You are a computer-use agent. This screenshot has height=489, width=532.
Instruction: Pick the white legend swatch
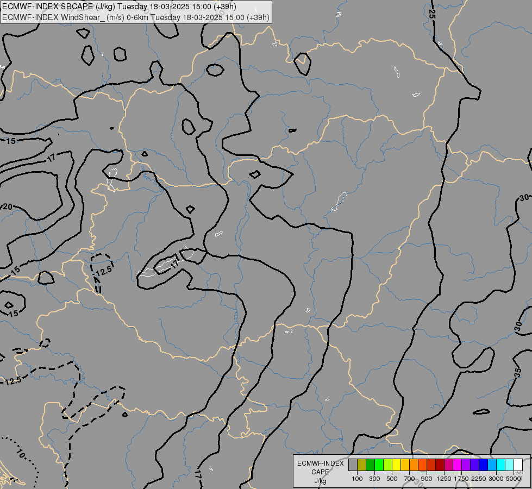(518, 465)
